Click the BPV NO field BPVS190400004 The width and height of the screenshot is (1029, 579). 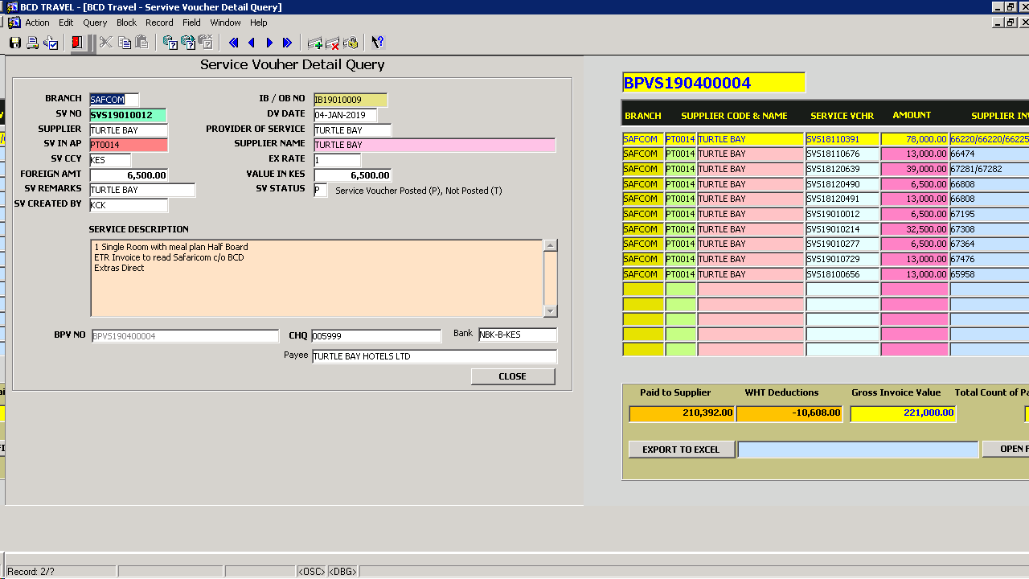click(x=186, y=336)
